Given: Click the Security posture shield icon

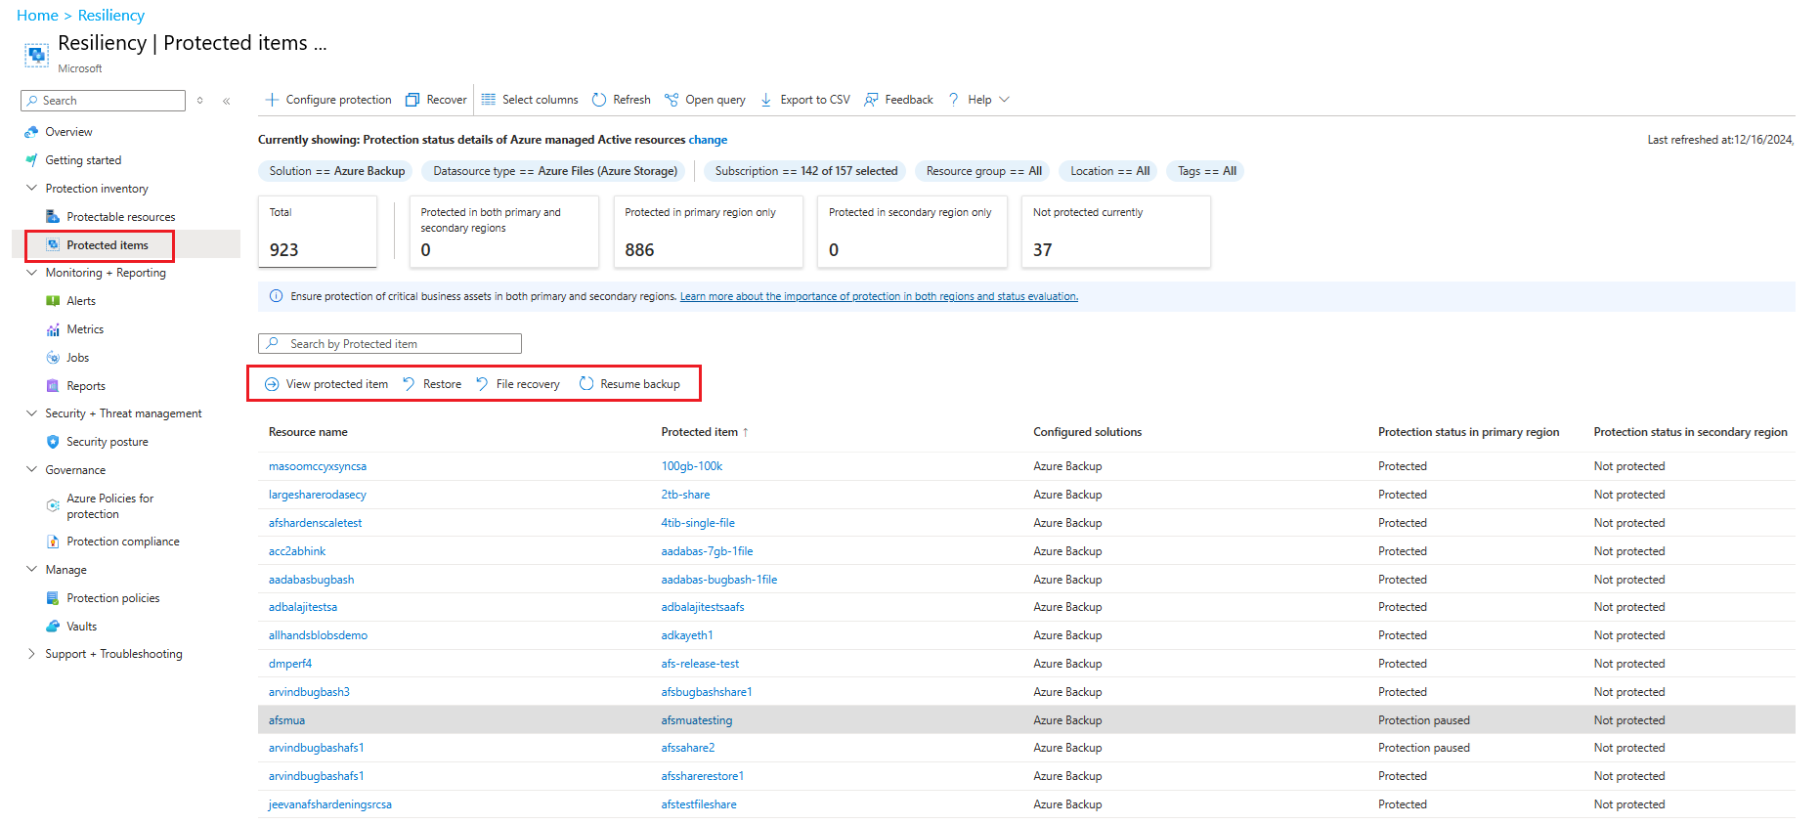Looking at the screenshot, I should (53, 442).
